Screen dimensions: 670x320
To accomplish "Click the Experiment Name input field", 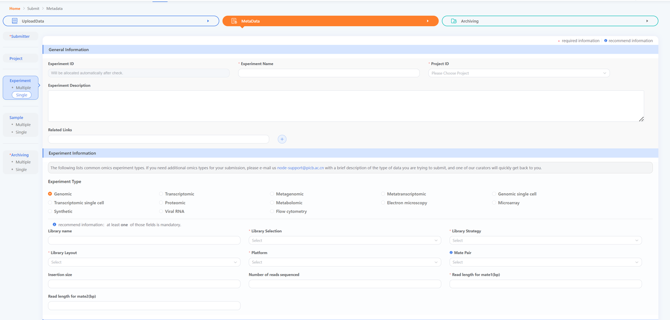I will (x=329, y=73).
